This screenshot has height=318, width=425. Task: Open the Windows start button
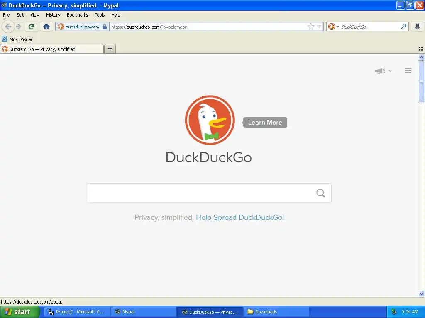coord(20,312)
